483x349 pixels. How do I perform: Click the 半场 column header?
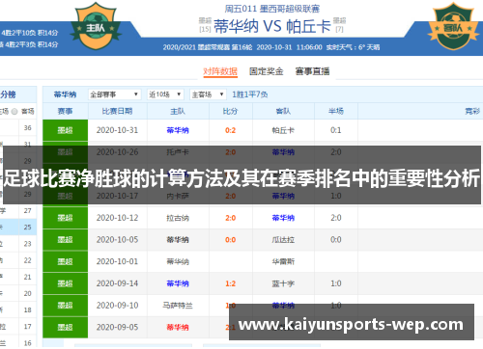[336, 111]
